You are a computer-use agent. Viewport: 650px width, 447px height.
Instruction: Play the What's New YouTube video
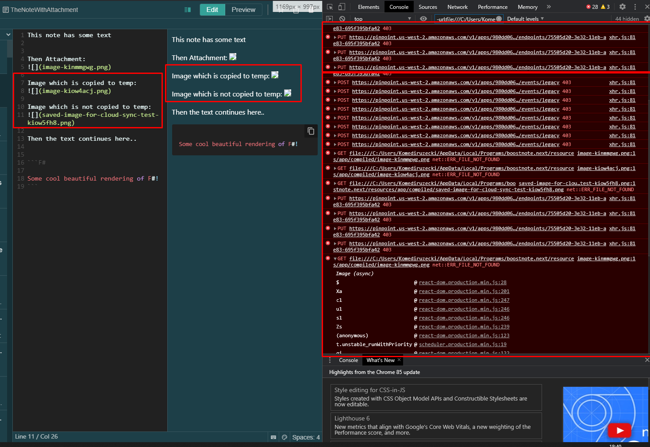coord(619,430)
